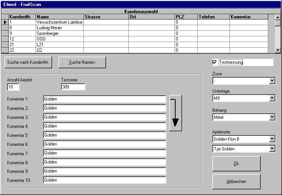
Task: Click the Testserie input field
Action: 73,87
